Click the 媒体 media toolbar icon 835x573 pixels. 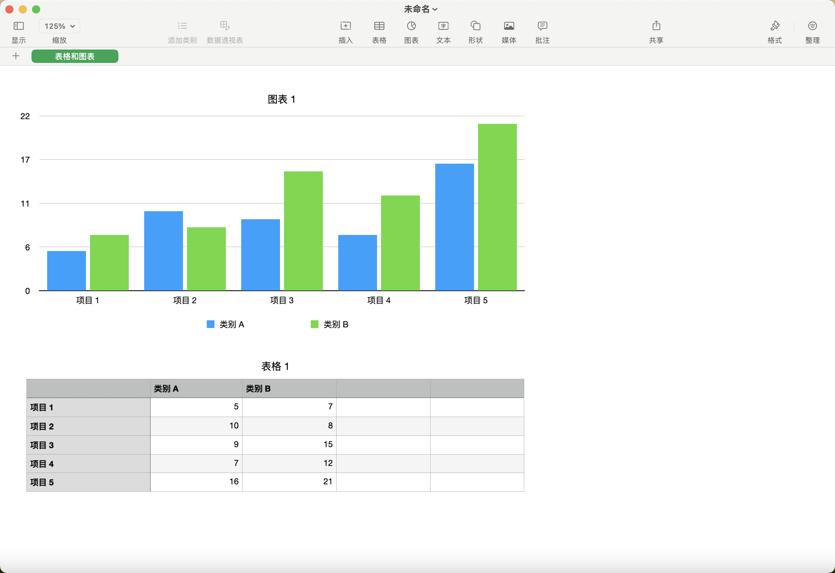coord(509,26)
